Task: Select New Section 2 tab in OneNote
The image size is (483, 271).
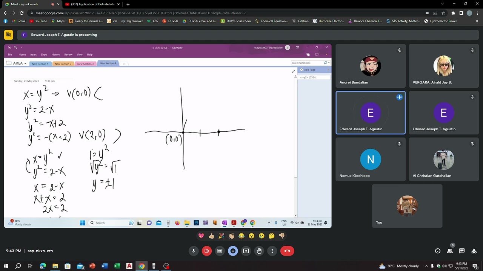Action: [x=63, y=64]
